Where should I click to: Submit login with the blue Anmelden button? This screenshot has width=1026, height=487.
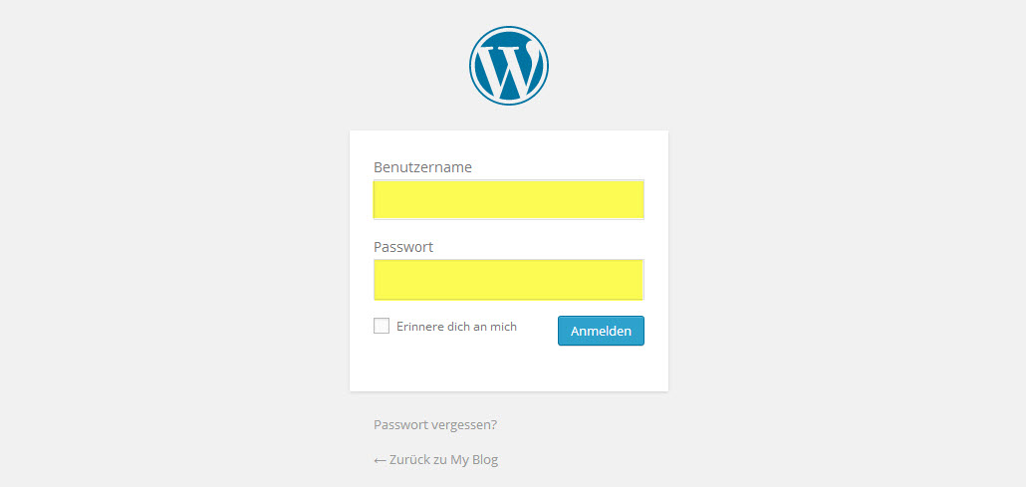(601, 331)
